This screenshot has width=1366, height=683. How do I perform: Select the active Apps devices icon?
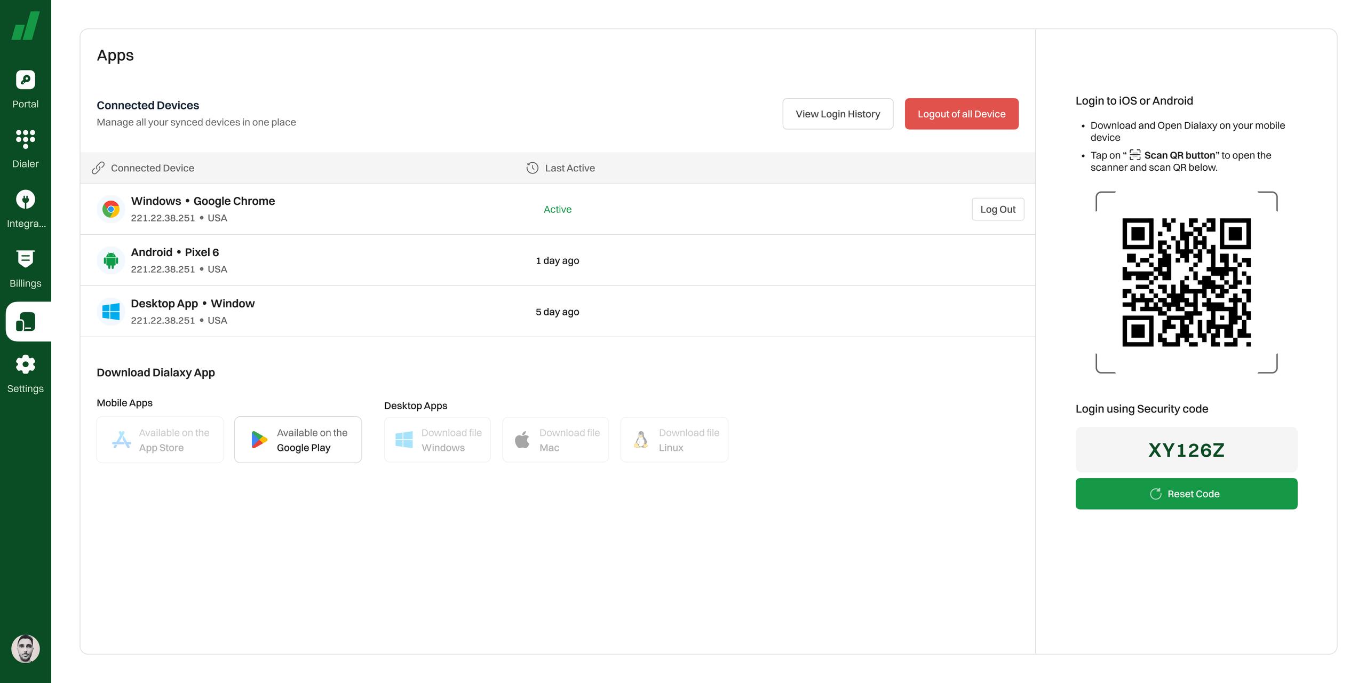[25, 322]
